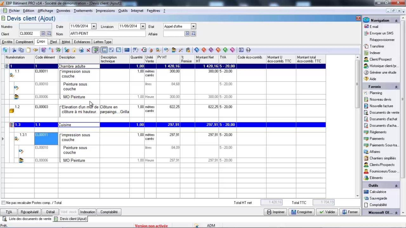Click the blue diamond icon in the toolbar

[x=197, y=50]
